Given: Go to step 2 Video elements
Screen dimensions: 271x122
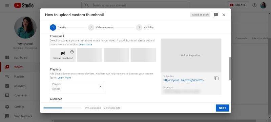Looking at the screenshot, I should [101, 28].
